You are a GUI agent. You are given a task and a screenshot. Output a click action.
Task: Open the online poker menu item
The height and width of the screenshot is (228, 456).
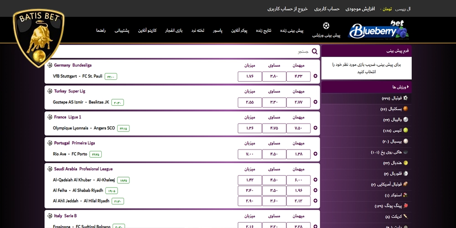click(239, 31)
